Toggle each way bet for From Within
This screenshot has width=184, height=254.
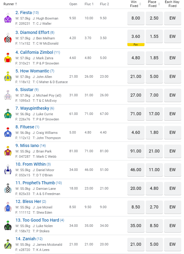pyautogui.click(x=172, y=170)
